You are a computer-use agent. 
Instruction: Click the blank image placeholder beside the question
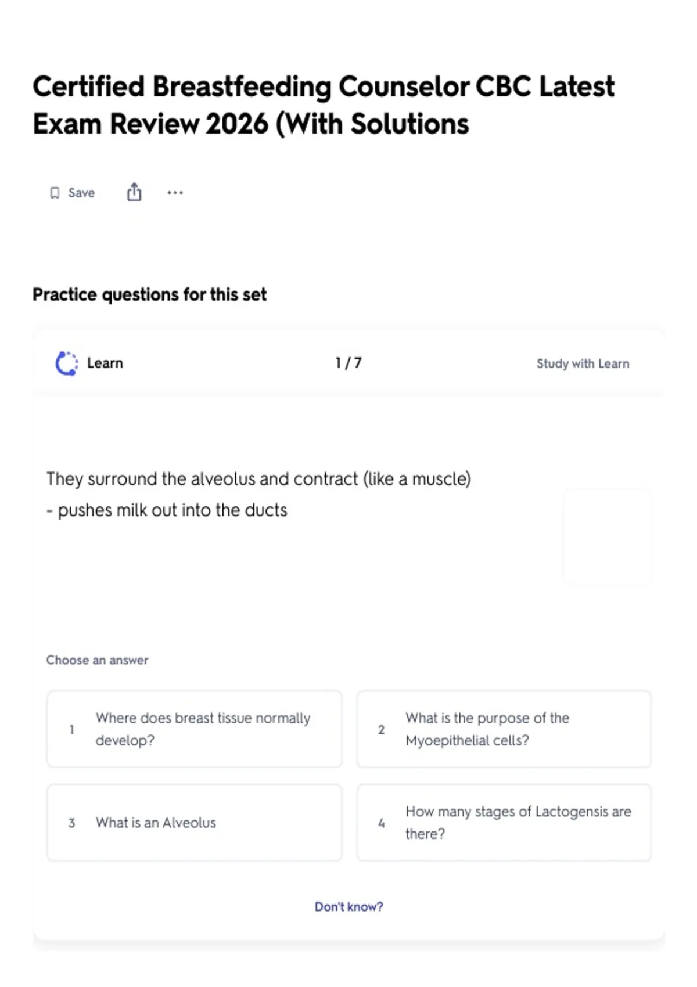tap(608, 536)
